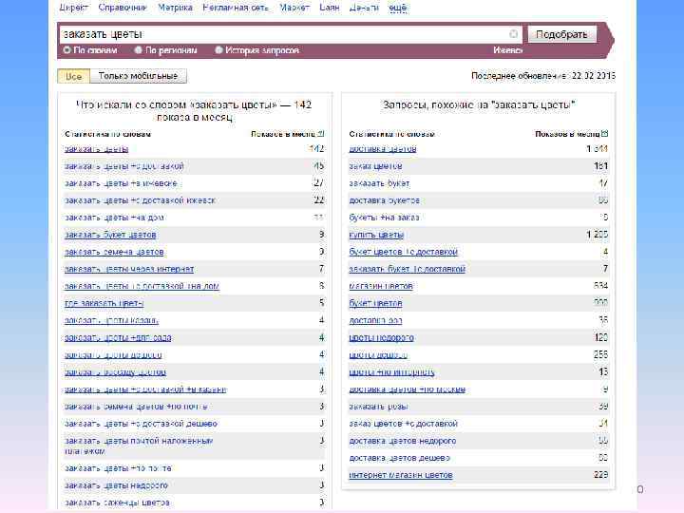The height and width of the screenshot is (513, 684).
Task: Open 'Метрика' in the top navigation
Action: (x=175, y=8)
